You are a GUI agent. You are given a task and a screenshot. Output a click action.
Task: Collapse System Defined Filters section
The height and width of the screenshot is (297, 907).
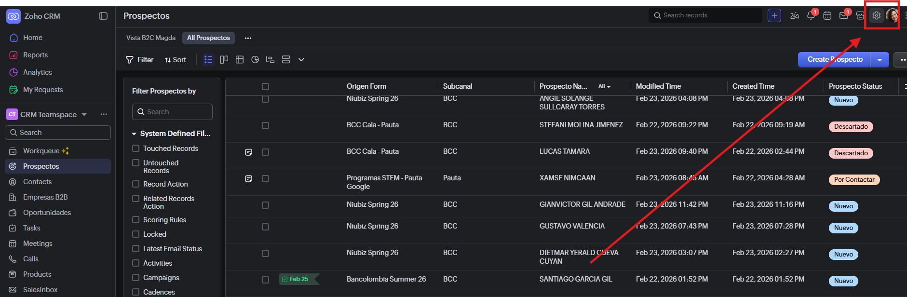point(134,134)
